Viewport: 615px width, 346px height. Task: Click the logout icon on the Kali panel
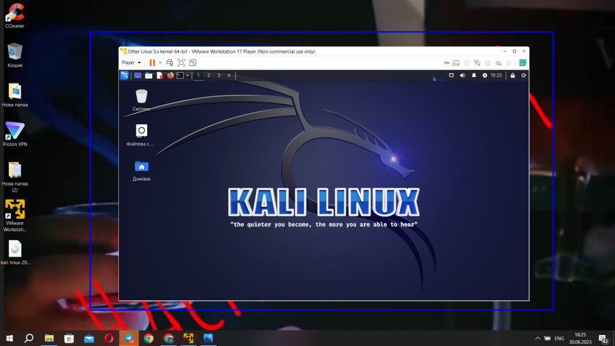524,75
